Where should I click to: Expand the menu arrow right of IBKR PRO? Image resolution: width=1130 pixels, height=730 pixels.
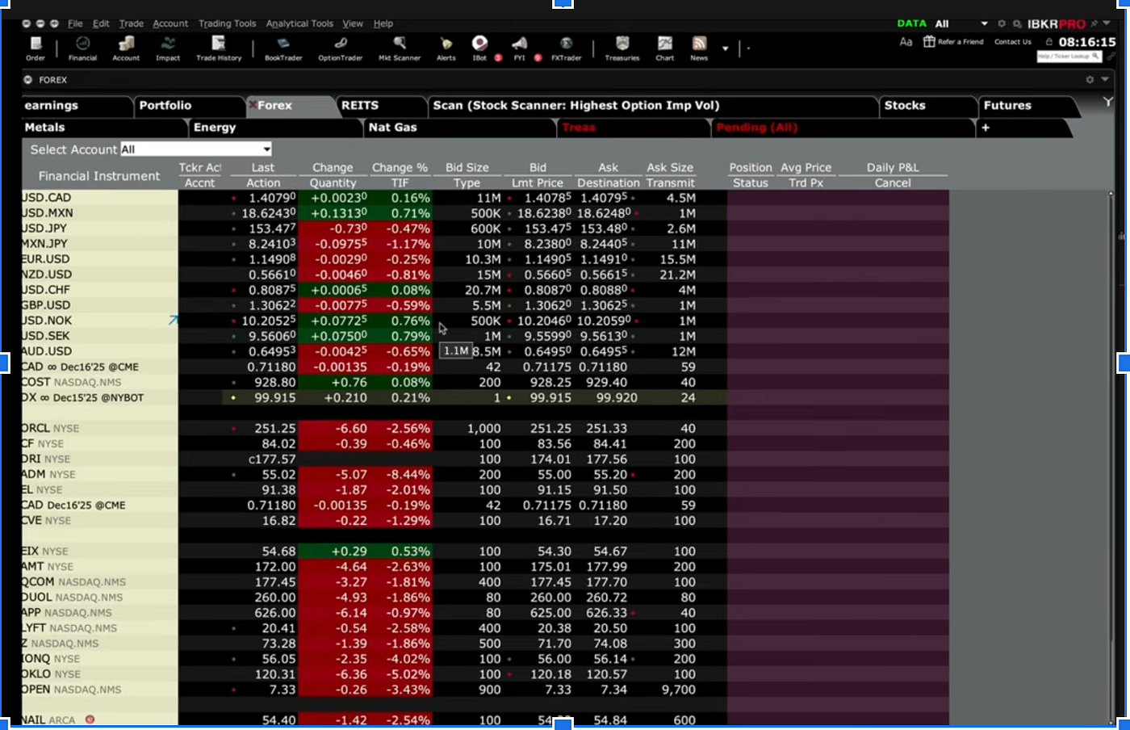(x=1107, y=23)
